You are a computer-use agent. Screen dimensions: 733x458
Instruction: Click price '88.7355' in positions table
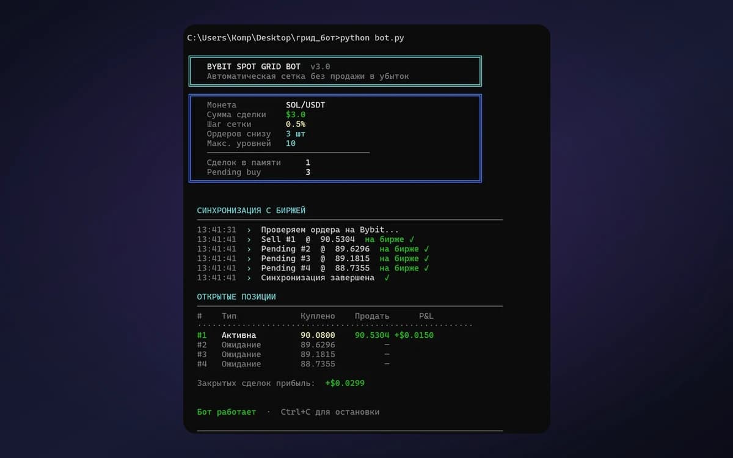pos(318,364)
